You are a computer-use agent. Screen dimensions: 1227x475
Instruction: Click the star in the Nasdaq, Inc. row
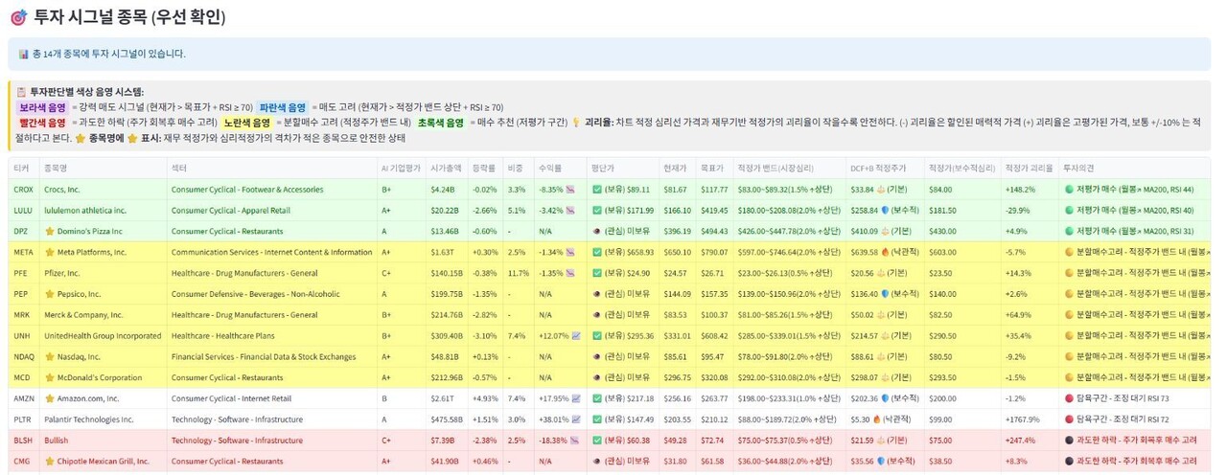(50, 356)
